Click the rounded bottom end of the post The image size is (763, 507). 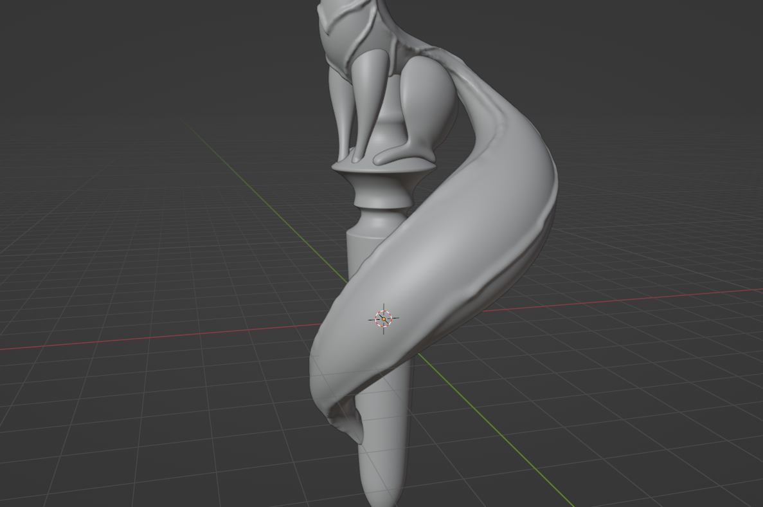(x=382, y=482)
